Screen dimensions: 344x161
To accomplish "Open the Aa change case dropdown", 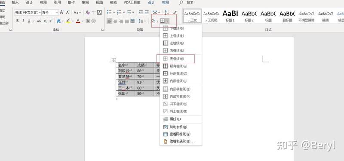I will [x=77, y=12].
